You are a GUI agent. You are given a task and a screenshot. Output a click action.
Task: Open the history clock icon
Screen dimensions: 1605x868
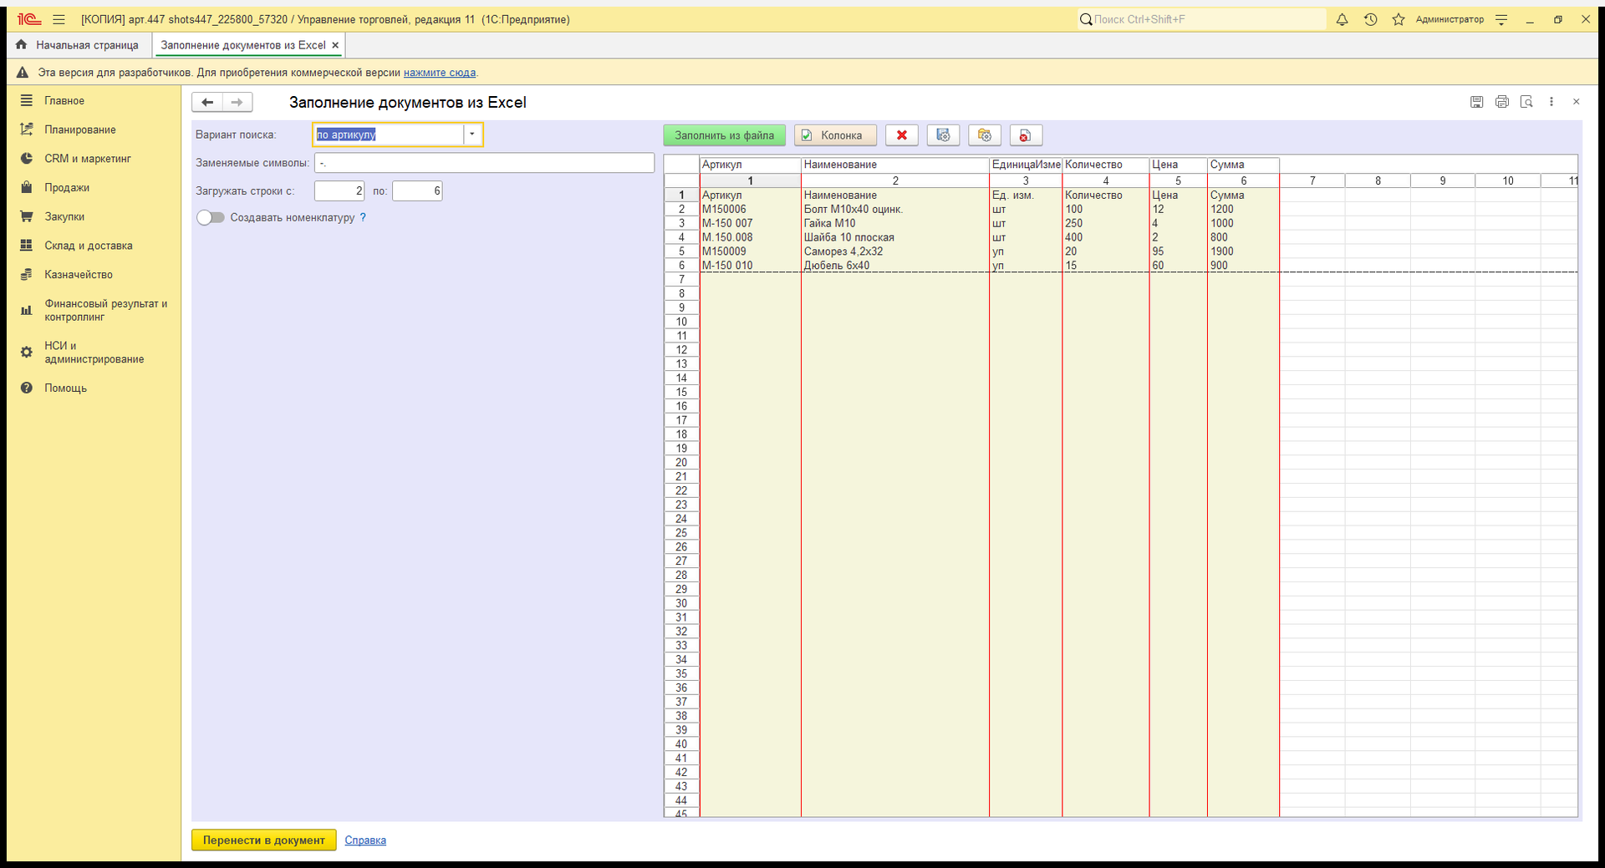click(x=1370, y=19)
